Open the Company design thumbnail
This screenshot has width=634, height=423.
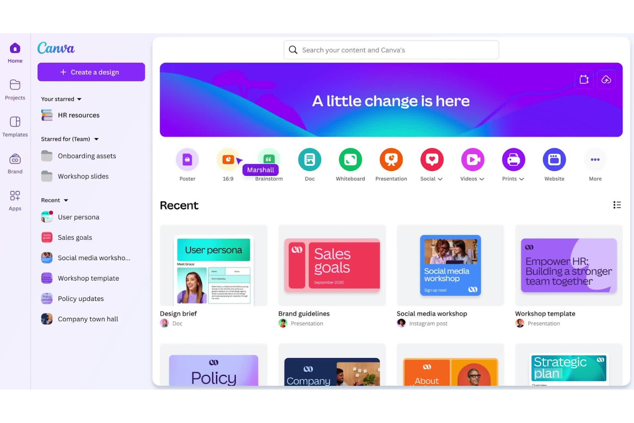click(332, 365)
